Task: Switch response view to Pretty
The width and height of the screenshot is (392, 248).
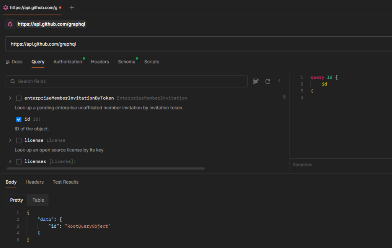Action: (x=16, y=200)
